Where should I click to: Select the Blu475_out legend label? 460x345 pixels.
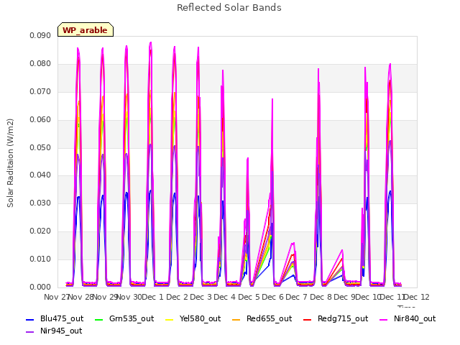(x=62, y=318)
